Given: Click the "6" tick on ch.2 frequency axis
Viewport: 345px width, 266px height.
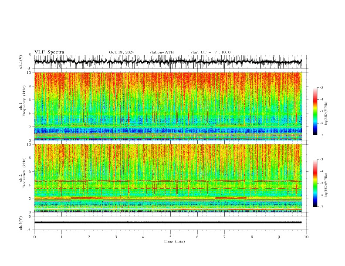Looking at the screenshot, I should [x=30, y=172].
